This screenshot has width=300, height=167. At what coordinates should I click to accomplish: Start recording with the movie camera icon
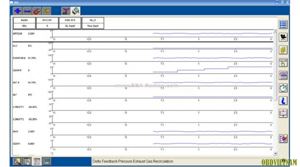pyautogui.click(x=283, y=37)
